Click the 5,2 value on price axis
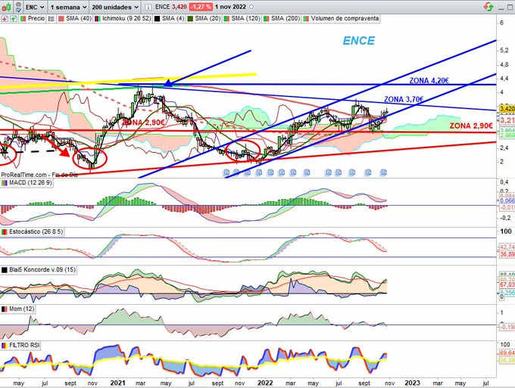Image resolution: width=515 pixels, height=388 pixels. coord(504,50)
